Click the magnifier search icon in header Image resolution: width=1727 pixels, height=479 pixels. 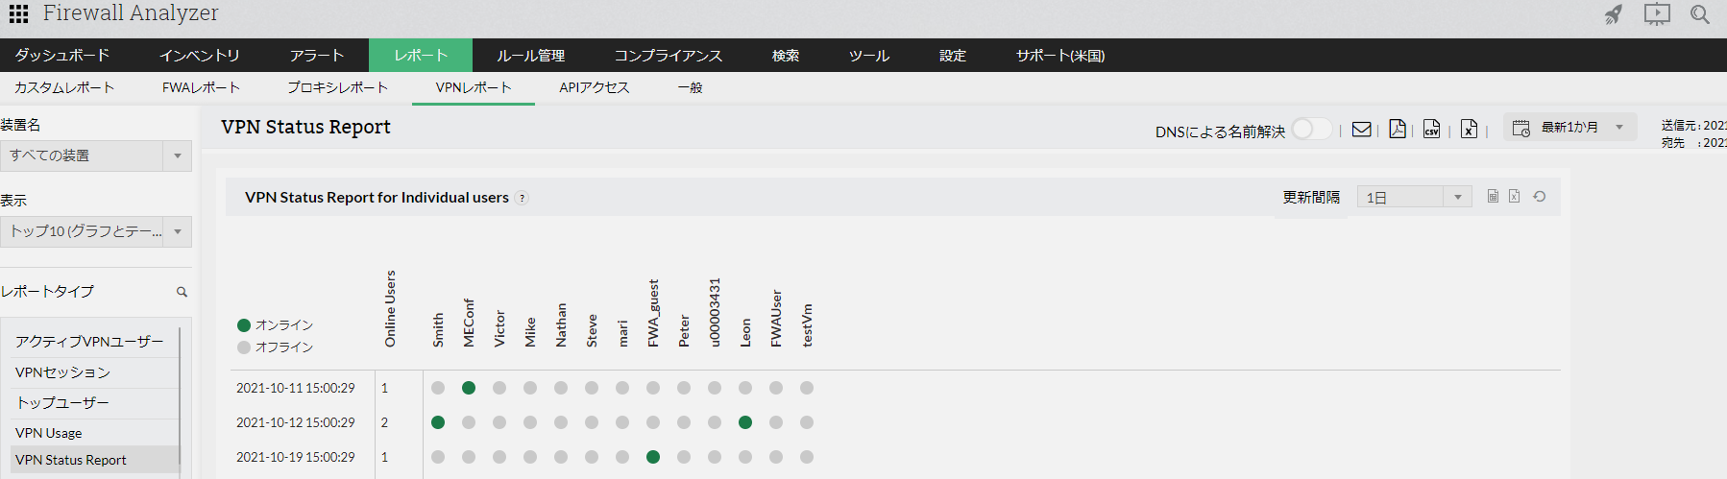coord(1700,14)
